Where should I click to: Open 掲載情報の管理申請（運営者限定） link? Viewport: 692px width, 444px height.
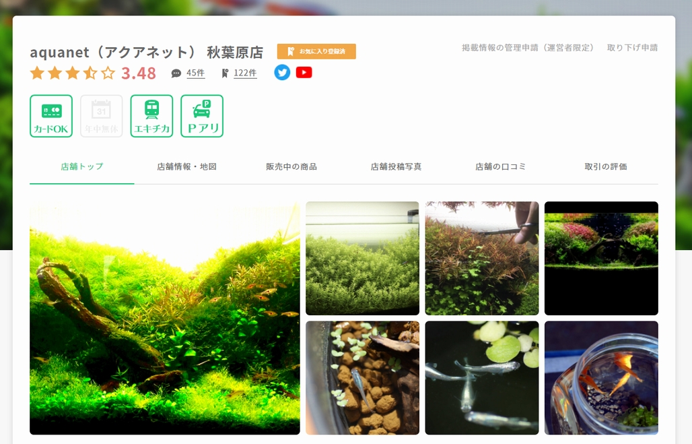tap(526, 47)
